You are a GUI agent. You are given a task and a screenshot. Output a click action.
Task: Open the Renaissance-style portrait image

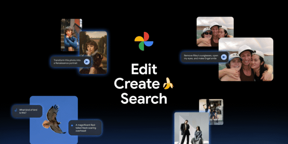pos(93,53)
